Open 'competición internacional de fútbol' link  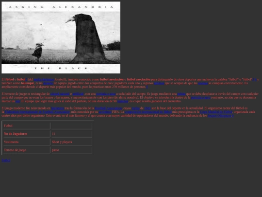148,112
